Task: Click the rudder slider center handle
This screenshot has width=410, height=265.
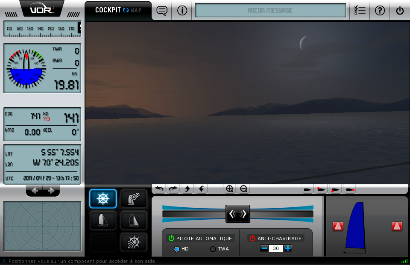Action: (x=238, y=214)
